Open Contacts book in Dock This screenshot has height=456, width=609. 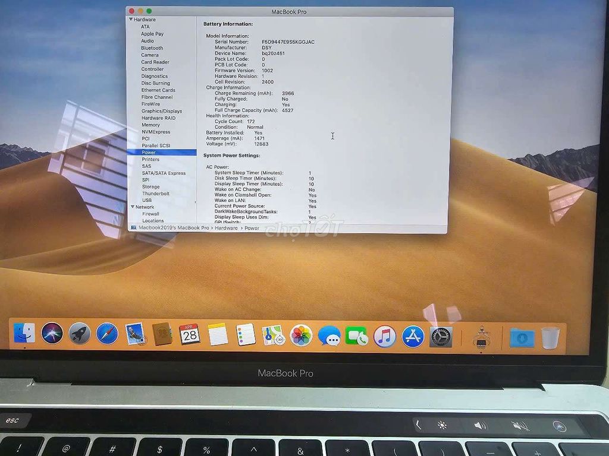click(162, 334)
